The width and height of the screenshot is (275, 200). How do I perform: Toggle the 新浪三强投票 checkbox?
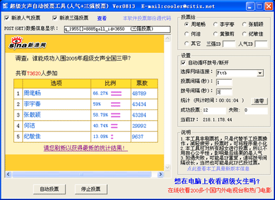click(55, 18)
